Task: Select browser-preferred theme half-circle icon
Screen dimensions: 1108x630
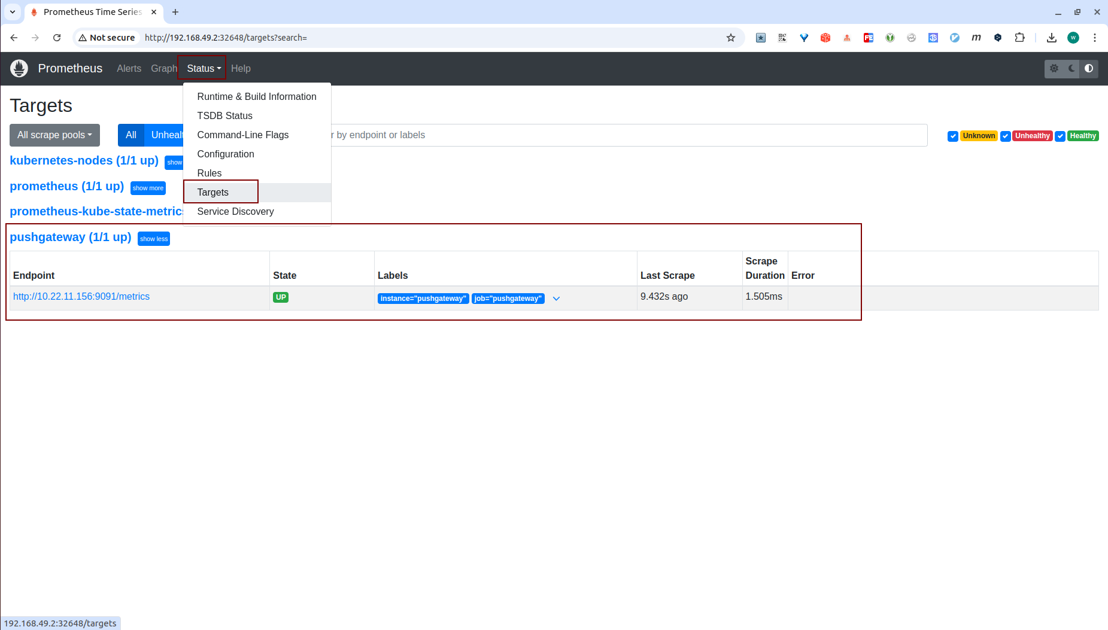Action: [x=1089, y=68]
